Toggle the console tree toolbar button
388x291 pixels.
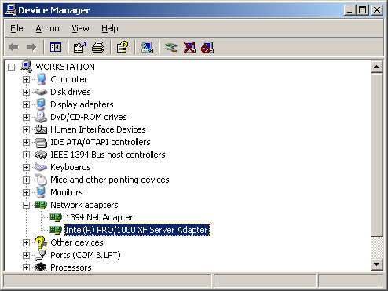(x=56, y=47)
